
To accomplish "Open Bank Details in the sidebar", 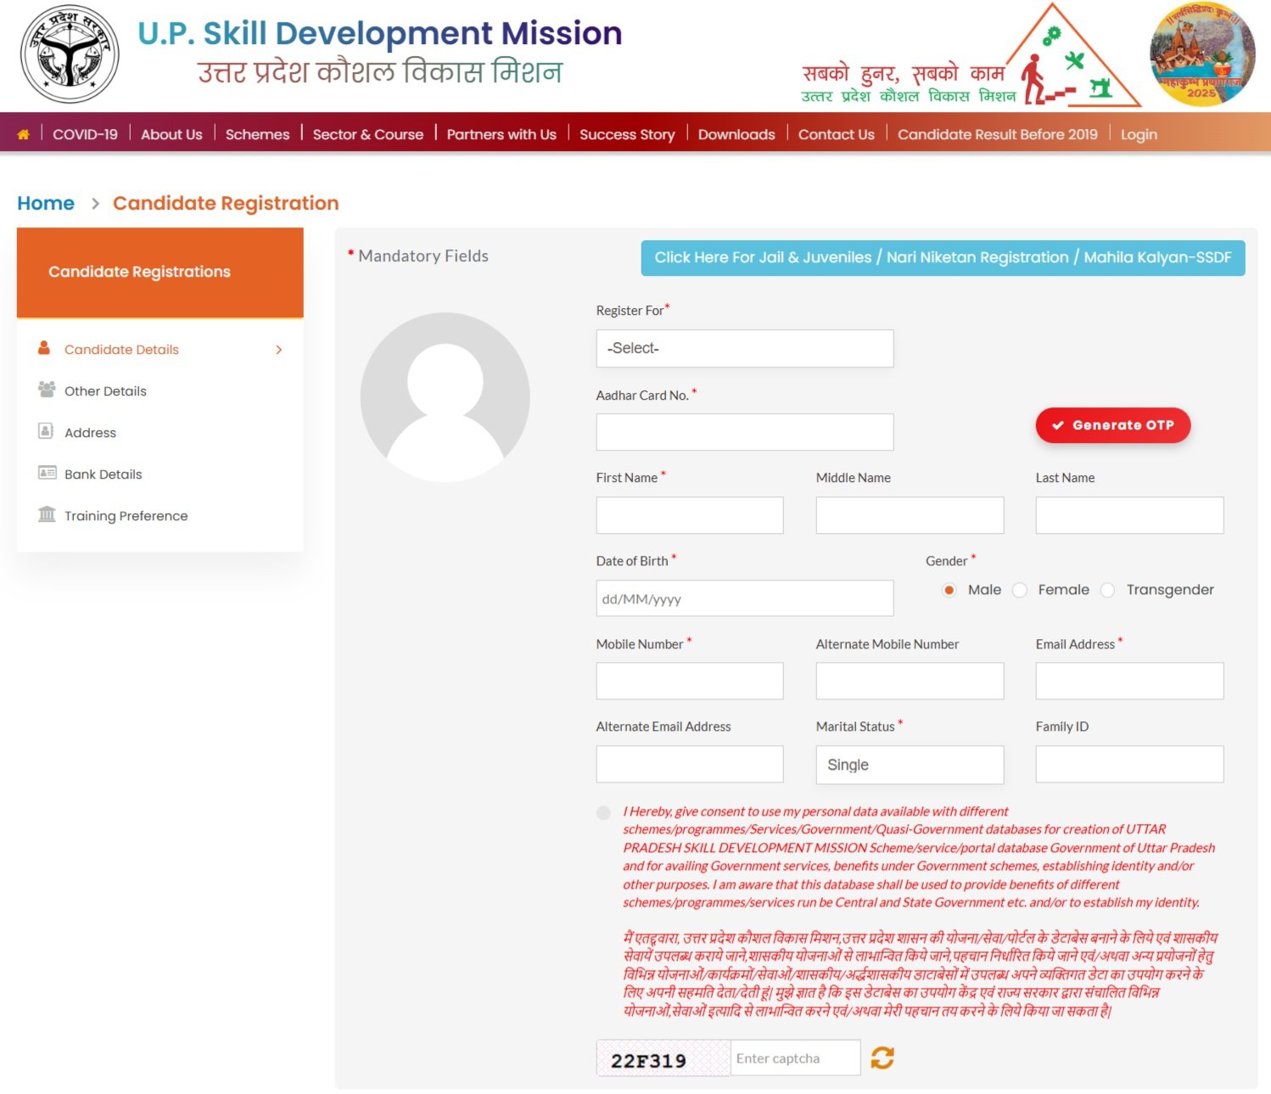I will coord(103,474).
